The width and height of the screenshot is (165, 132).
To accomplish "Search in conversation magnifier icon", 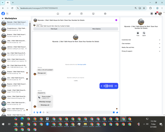I will point(144,33).
